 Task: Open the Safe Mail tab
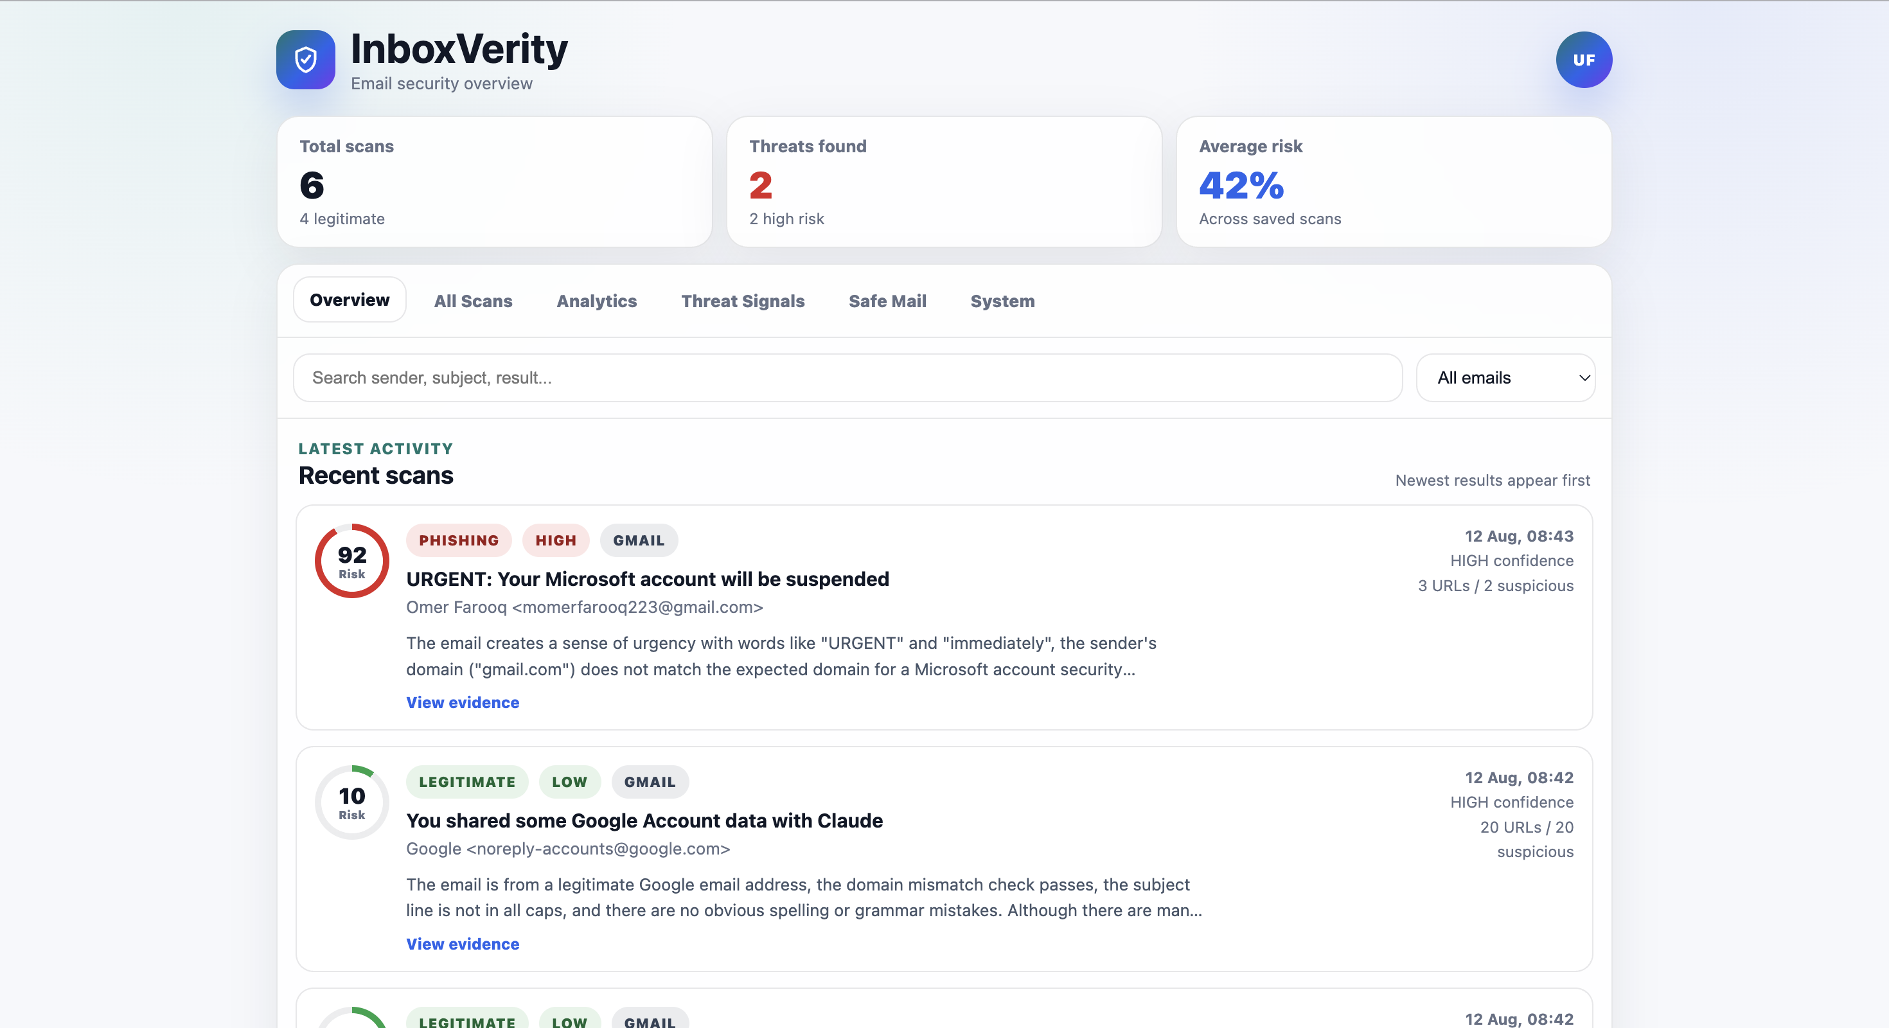(x=887, y=301)
